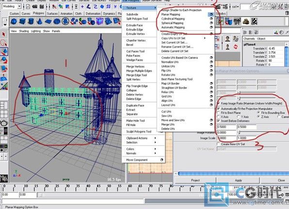Select Fit to Best Plane radio button
Screen dimensions: 289x209
219,113
